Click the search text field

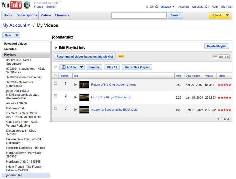tap(139, 15)
